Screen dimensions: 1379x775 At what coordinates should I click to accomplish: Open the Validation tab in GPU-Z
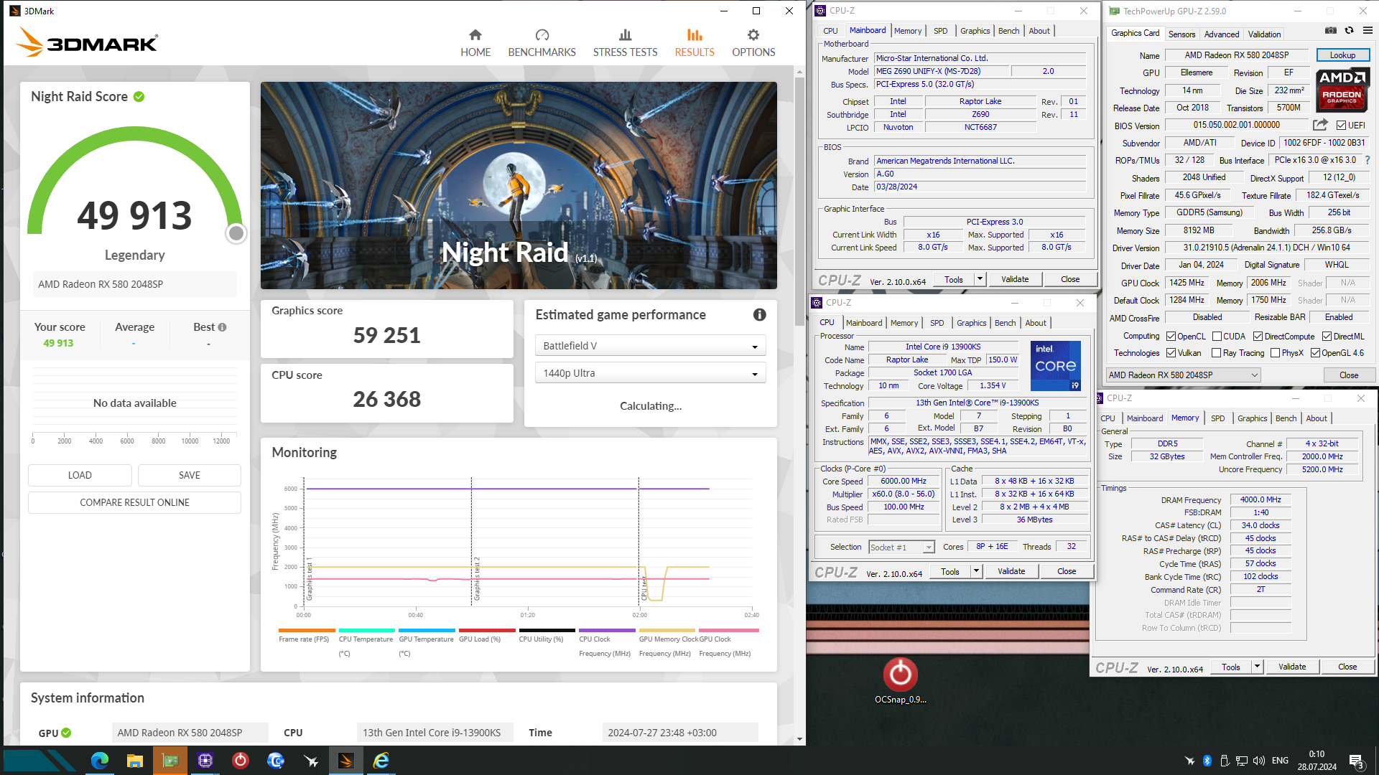(x=1264, y=34)
